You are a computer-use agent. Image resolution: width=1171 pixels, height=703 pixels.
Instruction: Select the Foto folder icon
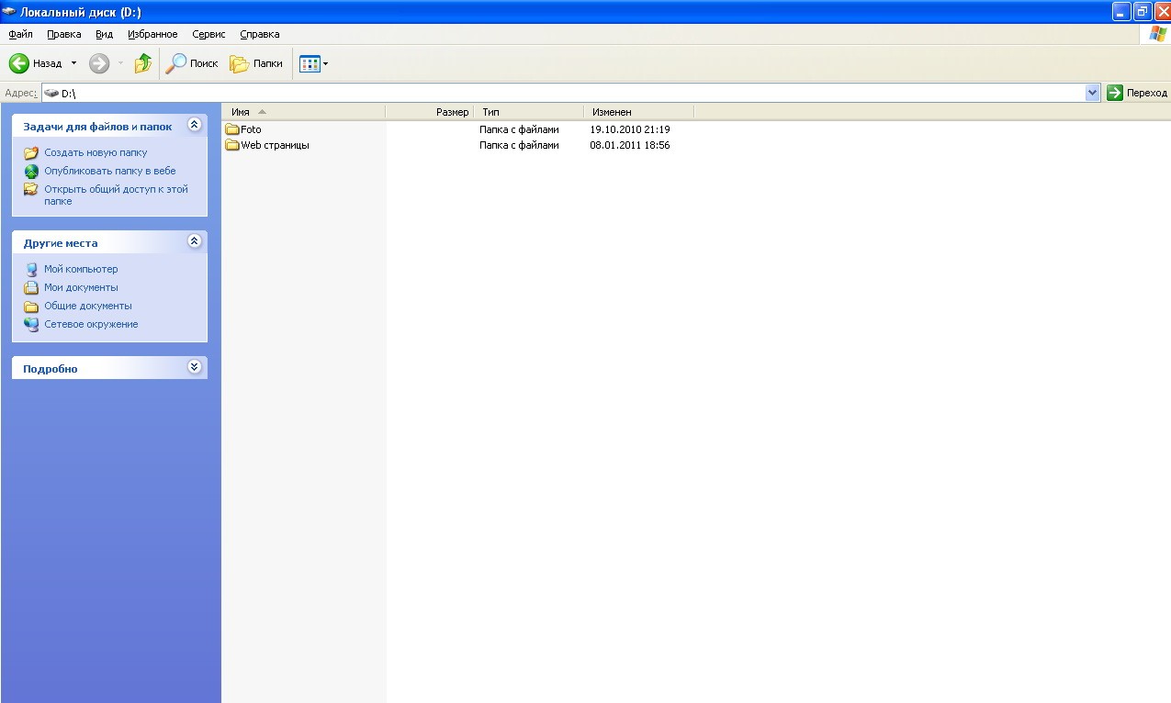point(232,129)
